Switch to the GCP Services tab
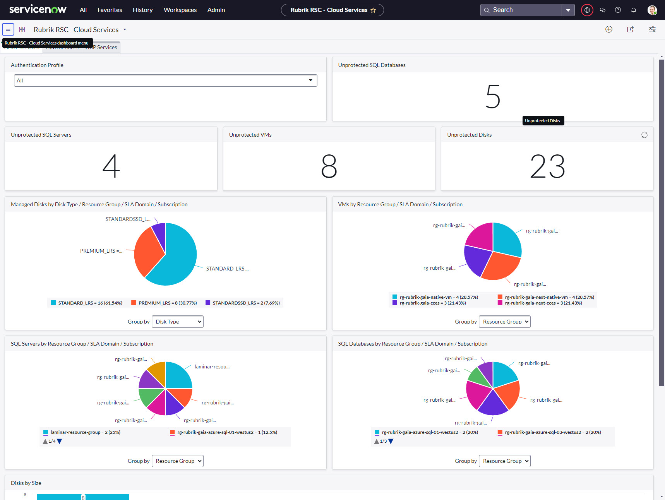Image resolution: width=665 pixels, height=500 pixels. click(x=101, y=47)
